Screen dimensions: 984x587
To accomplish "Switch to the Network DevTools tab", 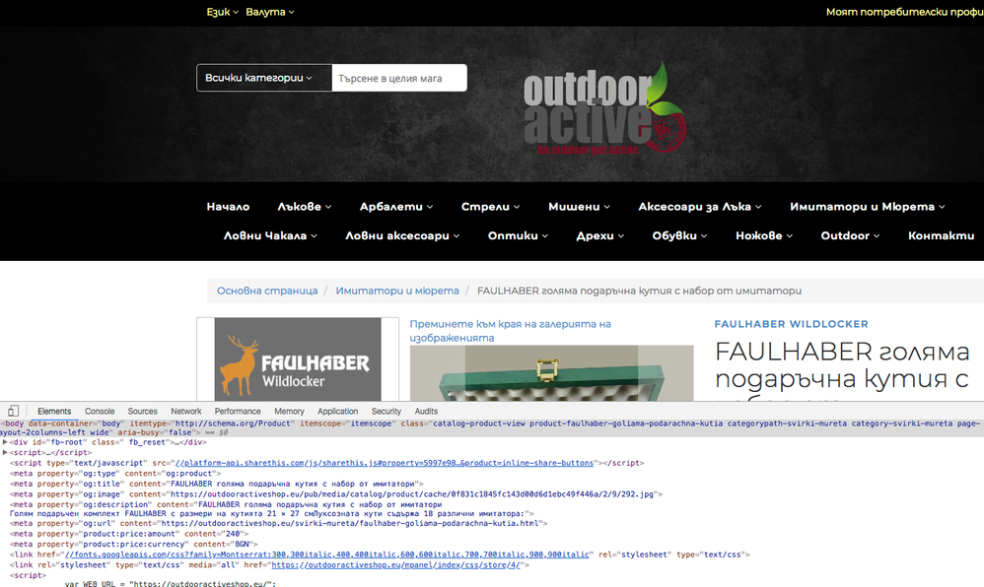I will [x=186, y=412].
